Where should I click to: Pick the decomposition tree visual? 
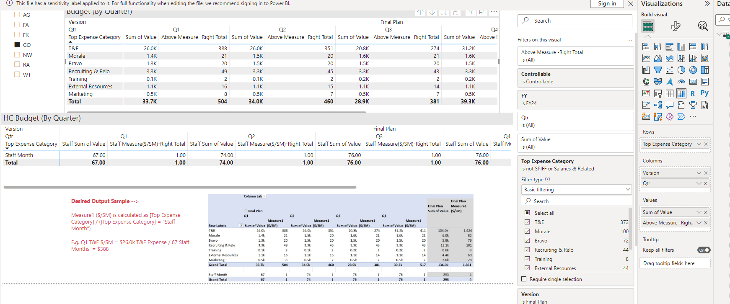(x=658, y=105)
